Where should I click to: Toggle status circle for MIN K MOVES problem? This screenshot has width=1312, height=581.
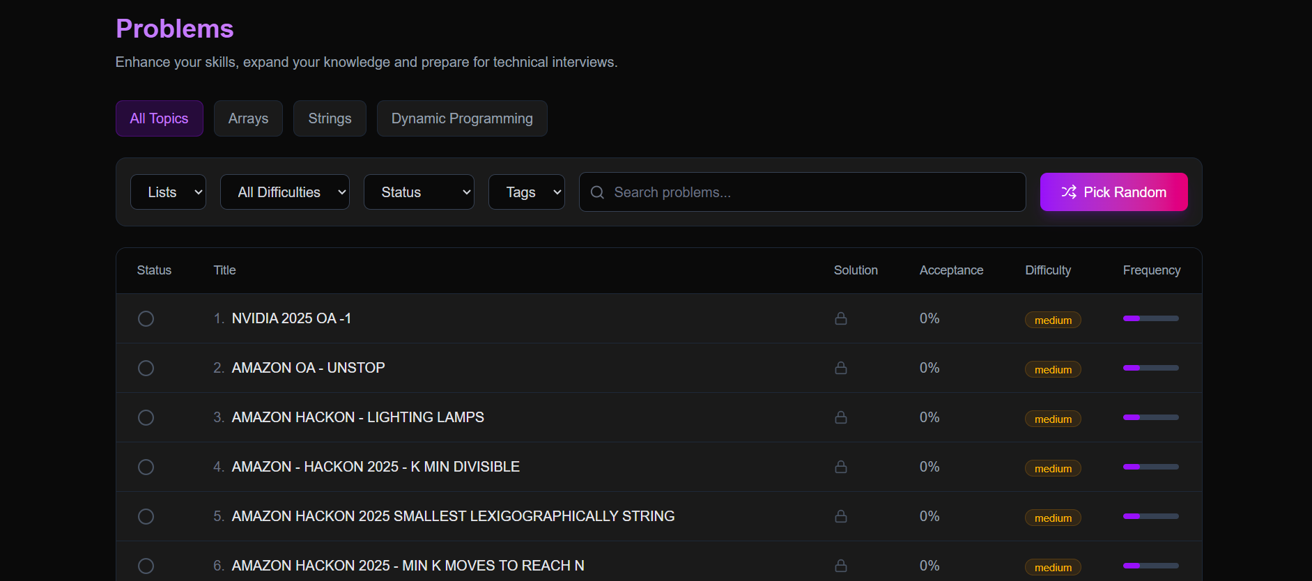pos(146,566)
